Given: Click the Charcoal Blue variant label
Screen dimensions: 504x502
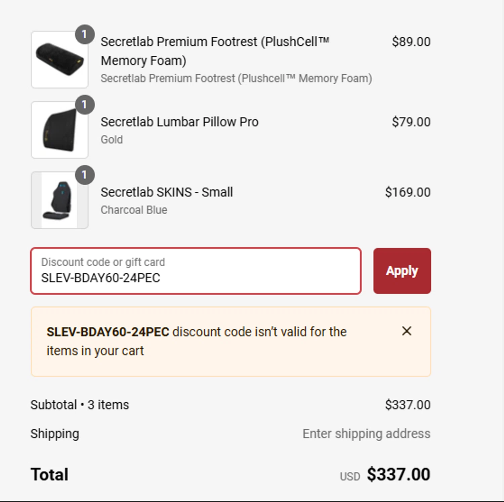Looking at the screenshot, I should [x=134, y=210].
